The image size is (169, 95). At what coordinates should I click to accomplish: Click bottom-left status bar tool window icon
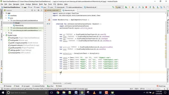click(2, 89)
